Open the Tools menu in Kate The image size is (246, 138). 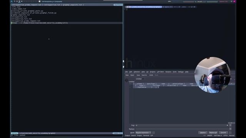point(175,72)
